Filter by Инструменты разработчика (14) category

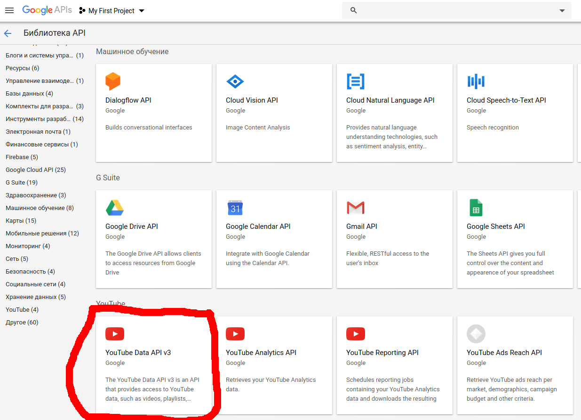[x=45, y=119]
